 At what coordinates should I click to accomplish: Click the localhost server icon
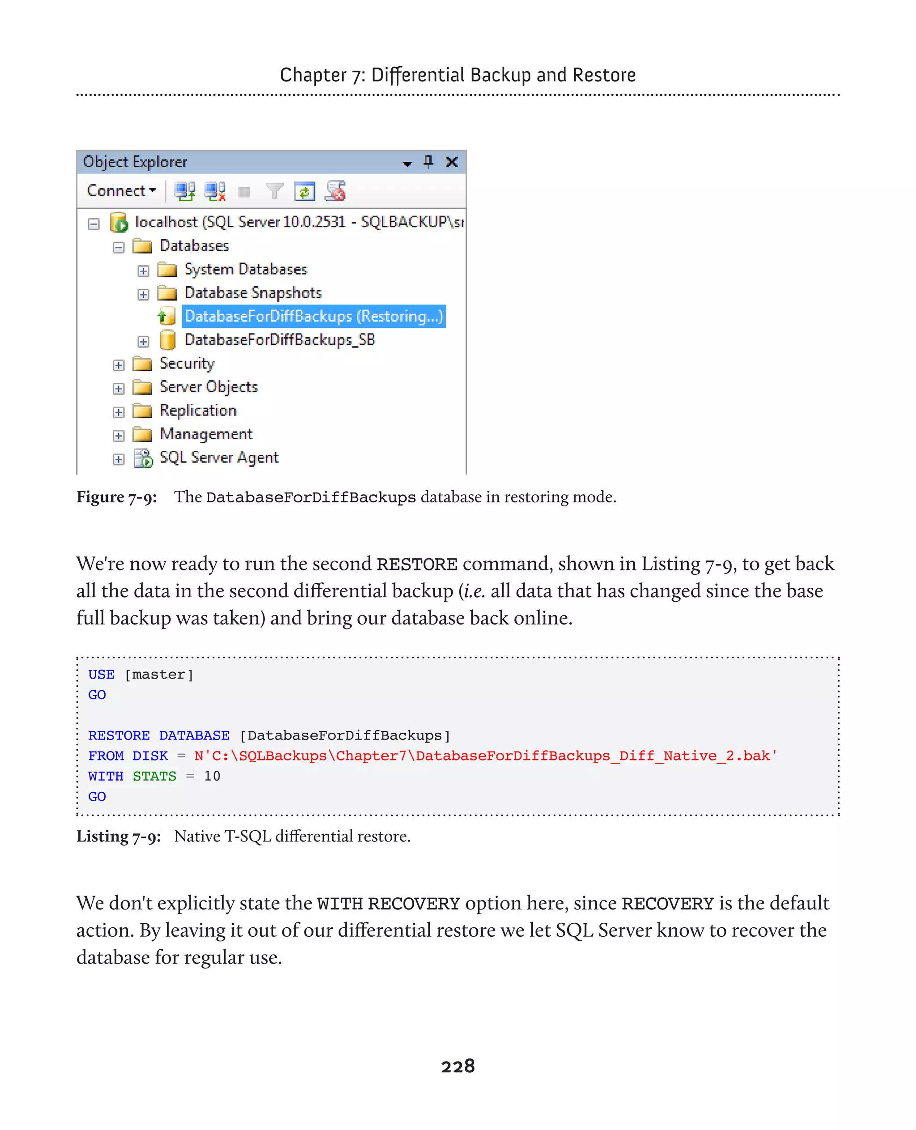click(x=119, y=222)
